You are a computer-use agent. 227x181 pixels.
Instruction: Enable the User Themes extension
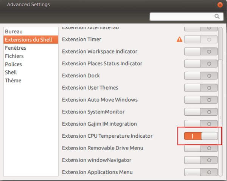(x=201, y=88)
